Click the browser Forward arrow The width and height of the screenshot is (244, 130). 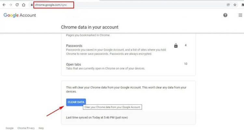click(10, 5)
